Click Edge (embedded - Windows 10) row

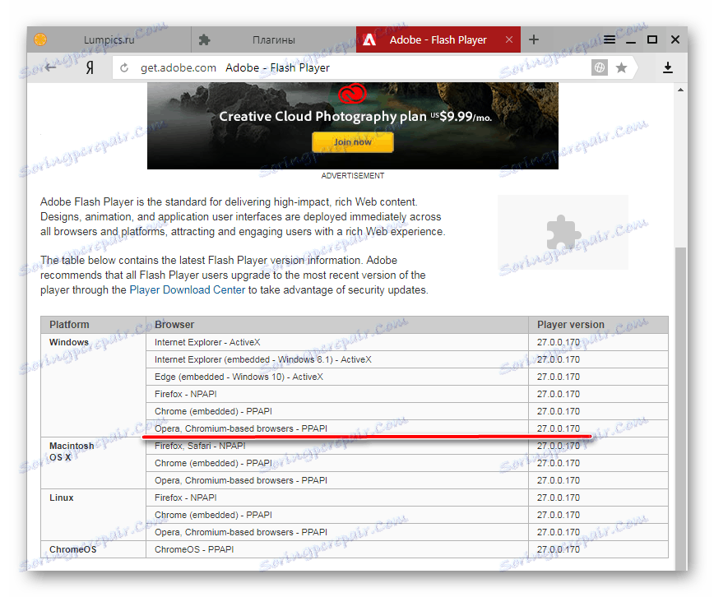(x=337, y=377)
